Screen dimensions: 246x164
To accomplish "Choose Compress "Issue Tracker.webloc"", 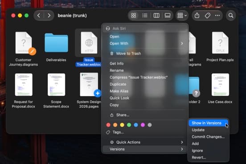I will (x=145, y=78).
